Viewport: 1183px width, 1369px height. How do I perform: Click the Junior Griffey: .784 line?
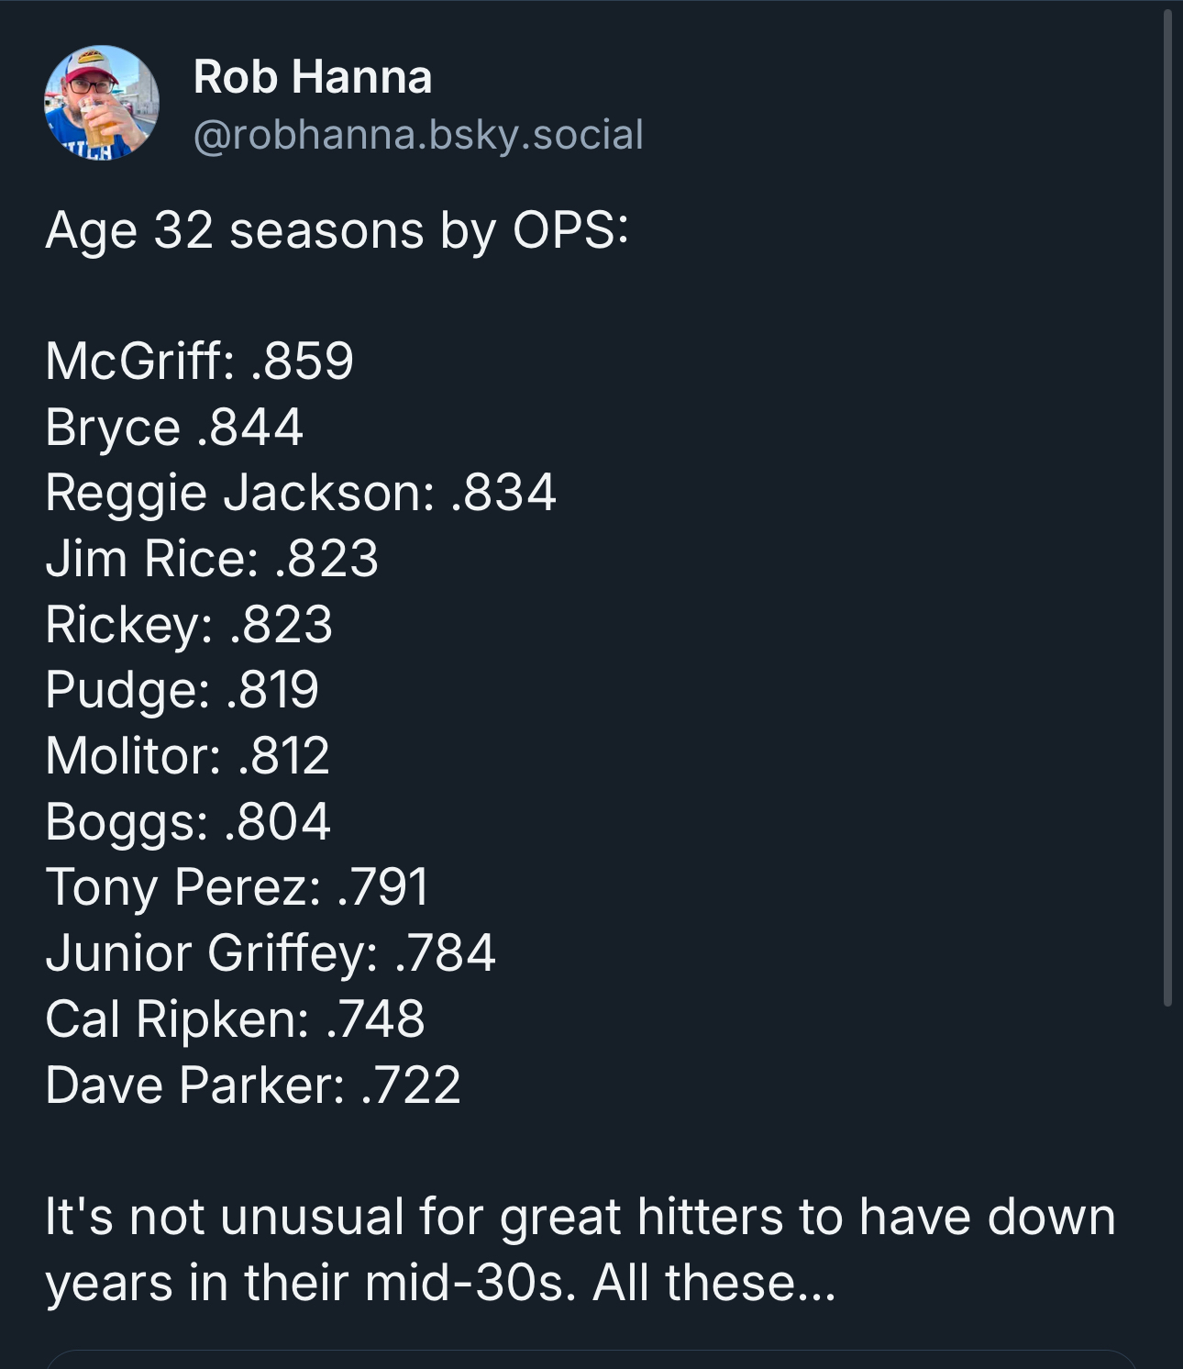point(271,952)
